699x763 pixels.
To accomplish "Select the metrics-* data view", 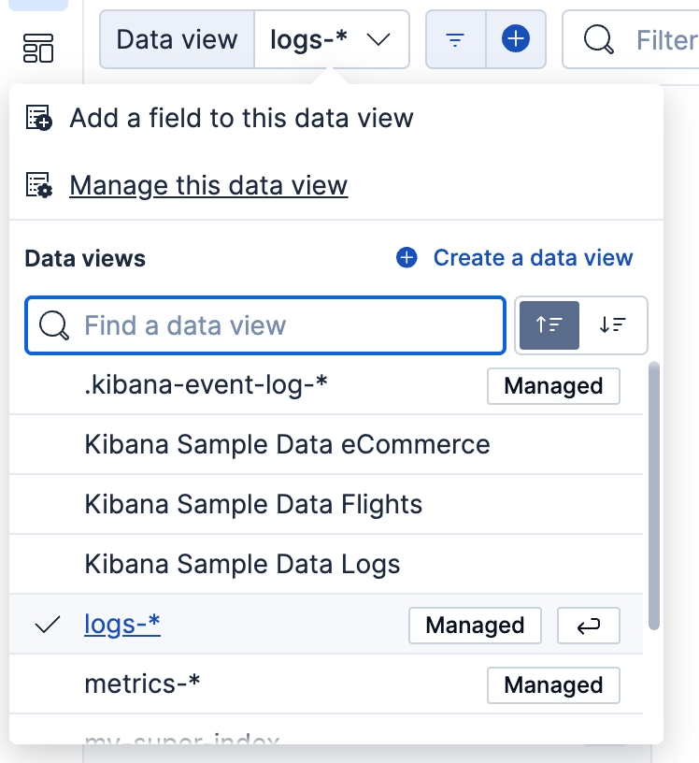I will [x=143, y=684].
